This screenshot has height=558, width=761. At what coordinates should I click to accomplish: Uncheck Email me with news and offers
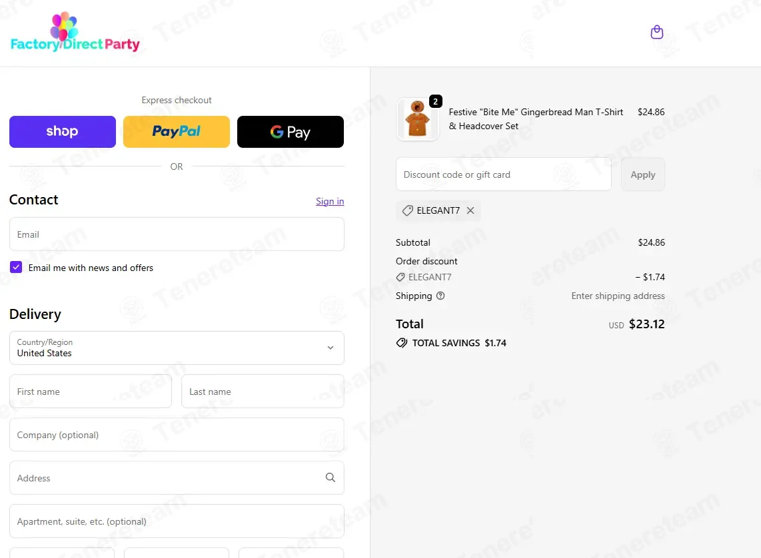[16, 267]
